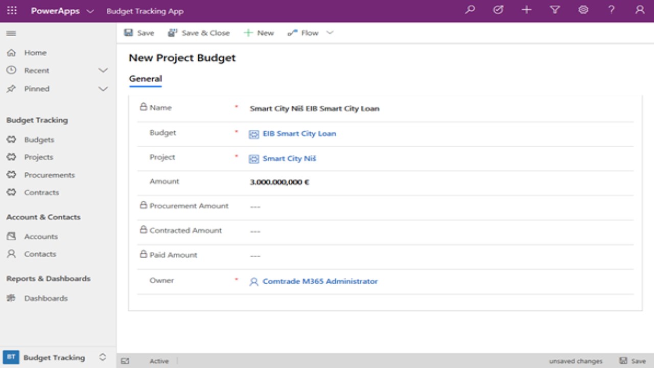The width and height of the screenshot is (654, 368).
Task: Click the BT area tile icon
Action: click(11, 357)
